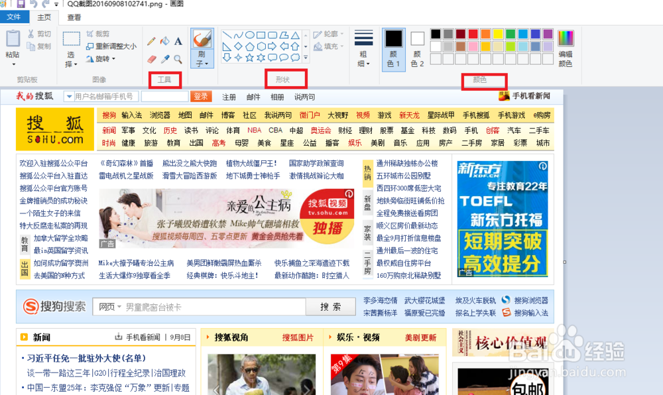Activate the rectangular 选择 tool icon

(x=72, y=39)
